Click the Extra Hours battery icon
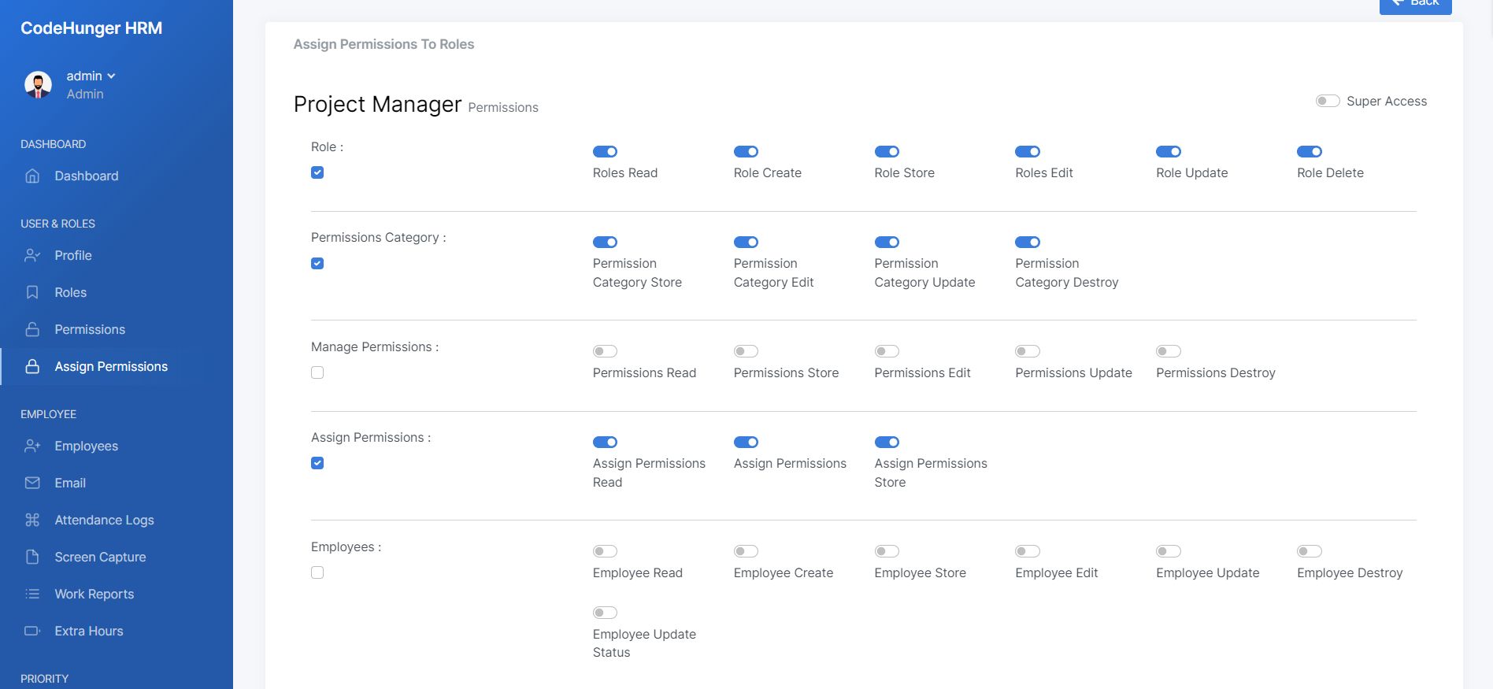The width and height of the screenshot is (1493, 689). point(32,631)
